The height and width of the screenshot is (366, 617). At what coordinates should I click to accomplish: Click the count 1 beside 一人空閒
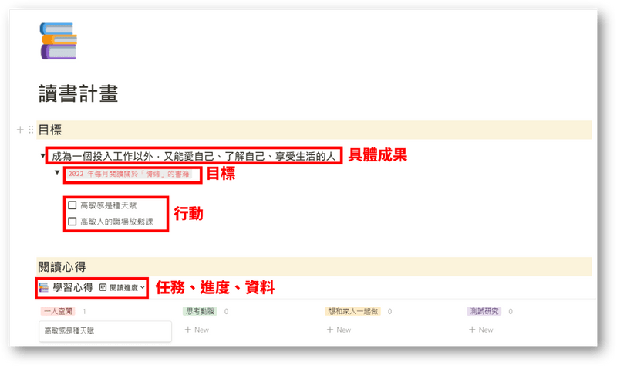pyautogui.click(x=84, y=312)
